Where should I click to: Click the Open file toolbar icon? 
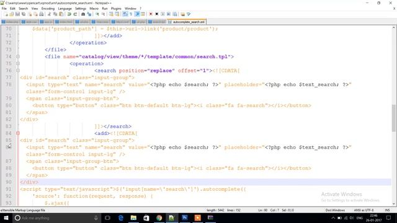pos(12,14)
